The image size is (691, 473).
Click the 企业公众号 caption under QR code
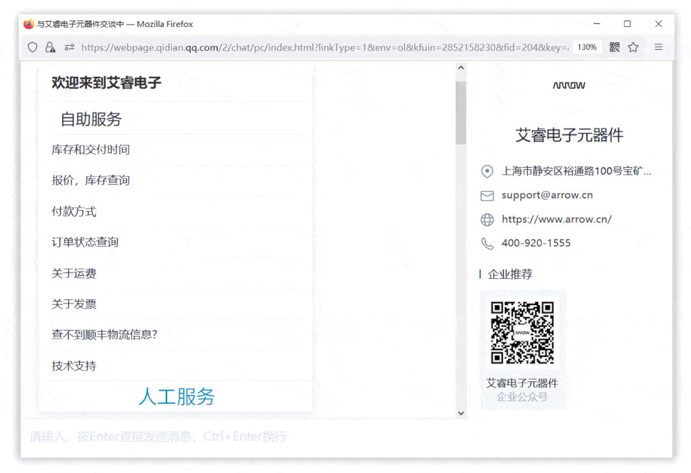(522, 397)
